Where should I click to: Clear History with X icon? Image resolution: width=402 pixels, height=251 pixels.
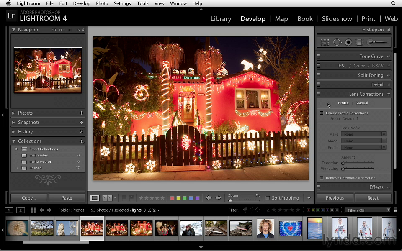(x=81, y=132)
